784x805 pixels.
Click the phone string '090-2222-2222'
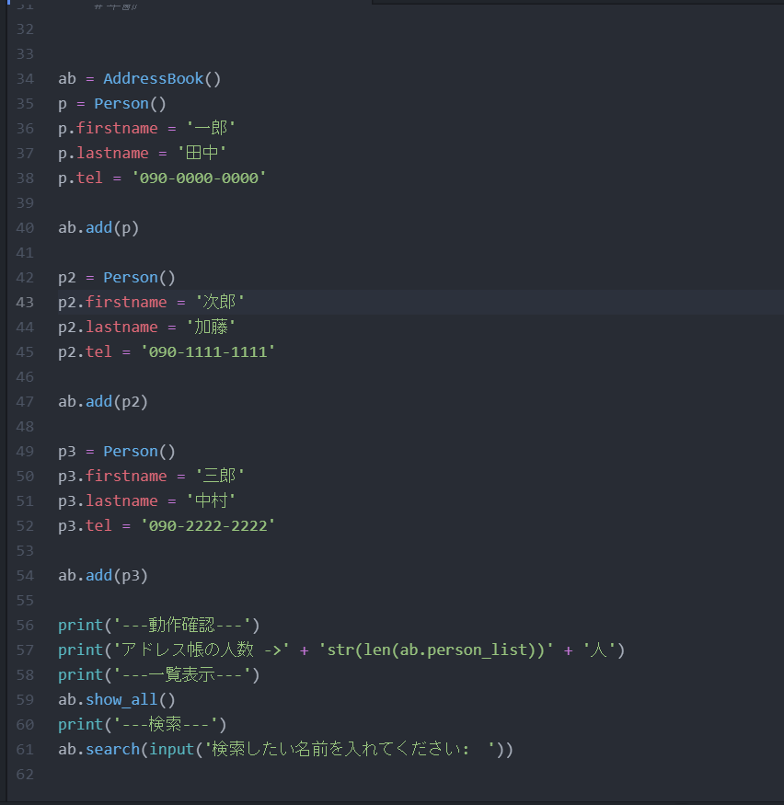point(208,525)
